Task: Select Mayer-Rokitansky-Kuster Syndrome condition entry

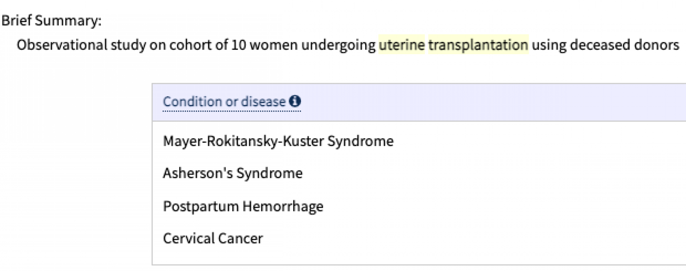Action: click(x=278, y=141)
